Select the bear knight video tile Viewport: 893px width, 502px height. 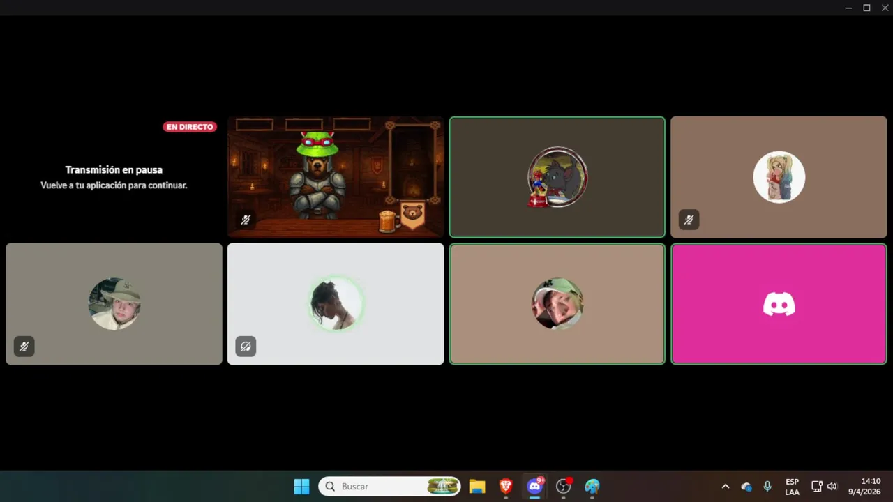pyautogui.click(x=336, y=177)
